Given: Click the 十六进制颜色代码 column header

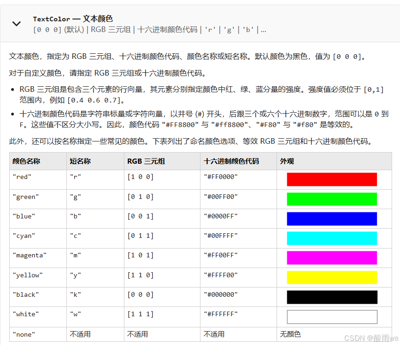Looking at the screenshot, I should click(239, 161).
